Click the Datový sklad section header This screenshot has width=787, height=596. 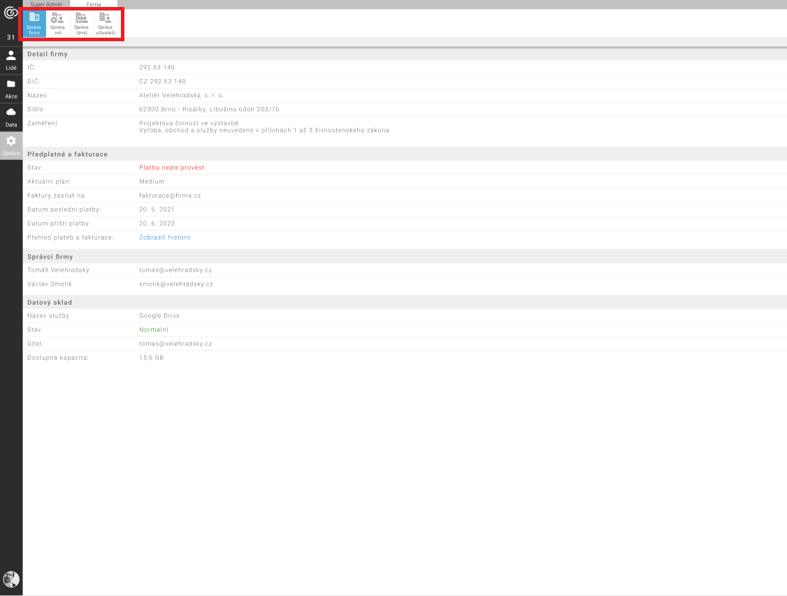click(x=50, y=303)
